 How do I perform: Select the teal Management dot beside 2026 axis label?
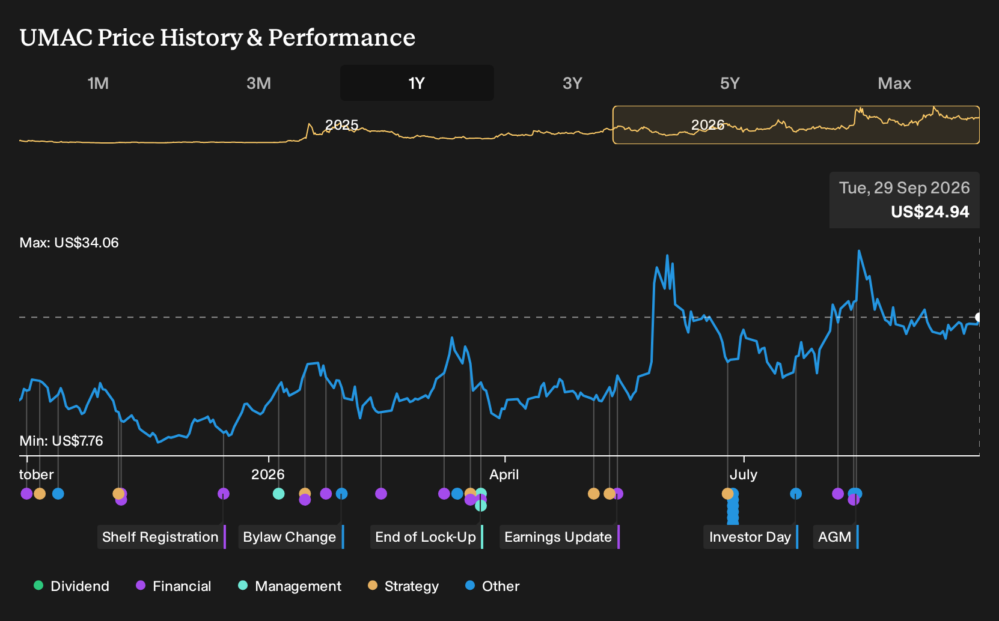[x=278, y=494]
